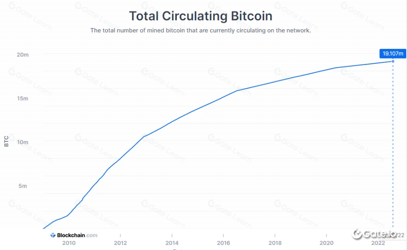Click the endpoint dot on the line

click(x=393, y=61)
